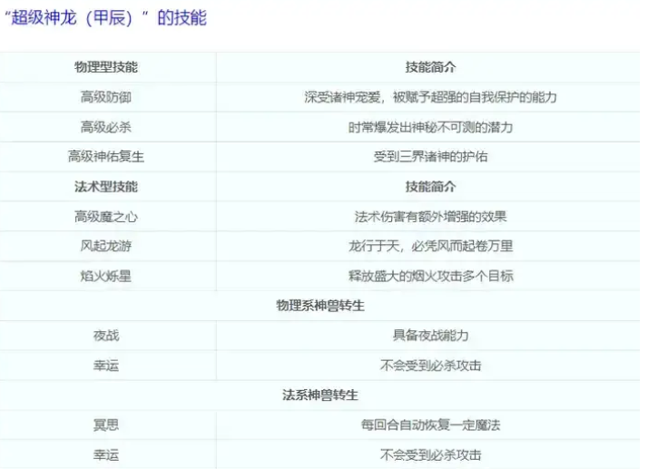Select the 具备夜战能力 description
The height and width of the screenshot is (469, 648).
(x=430, y=336)
